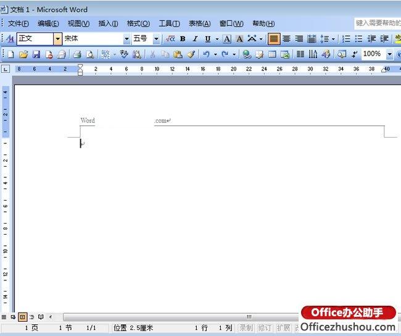Viewport: 401px width, 336px height.
Task: Click the help search input box
Action: click(378, 23)
